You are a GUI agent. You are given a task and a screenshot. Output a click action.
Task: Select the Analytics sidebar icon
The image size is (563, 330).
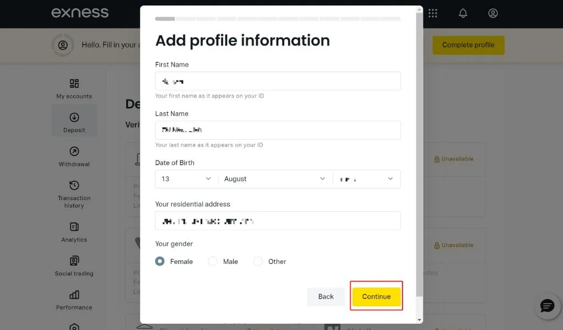(x=74, y=232)
